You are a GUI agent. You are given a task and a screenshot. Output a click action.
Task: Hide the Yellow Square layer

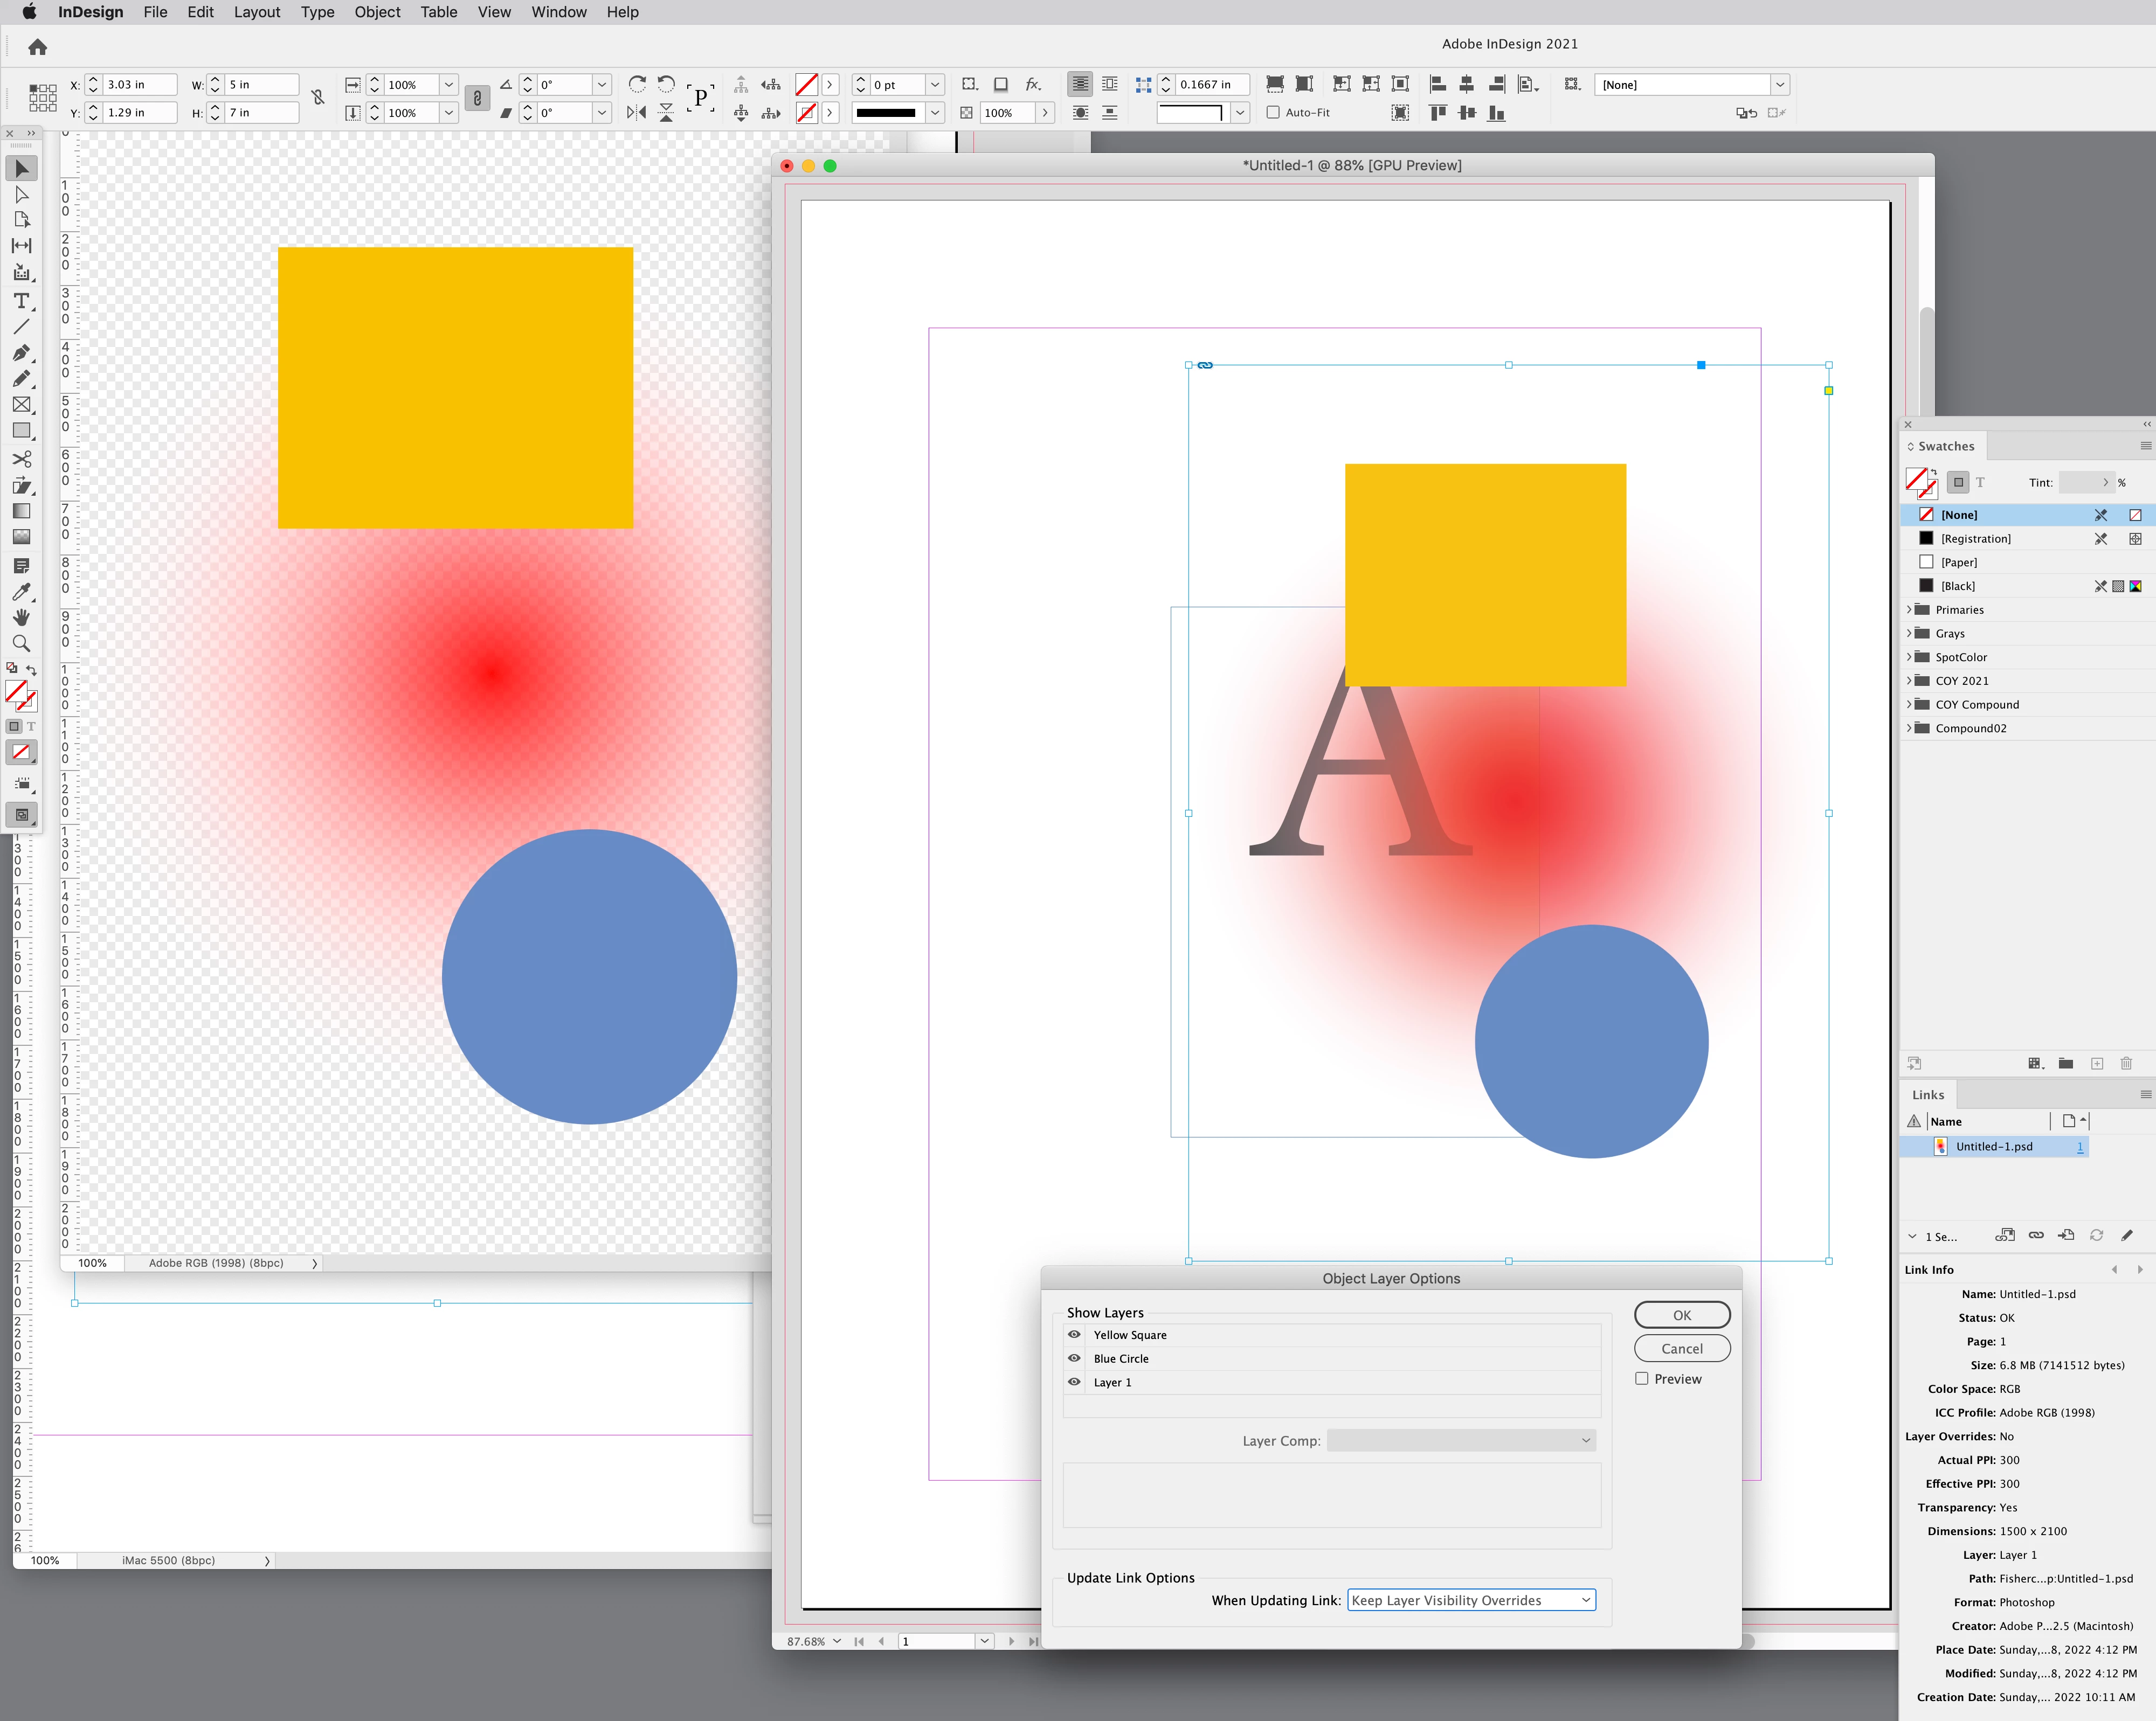(1074, 1334)
